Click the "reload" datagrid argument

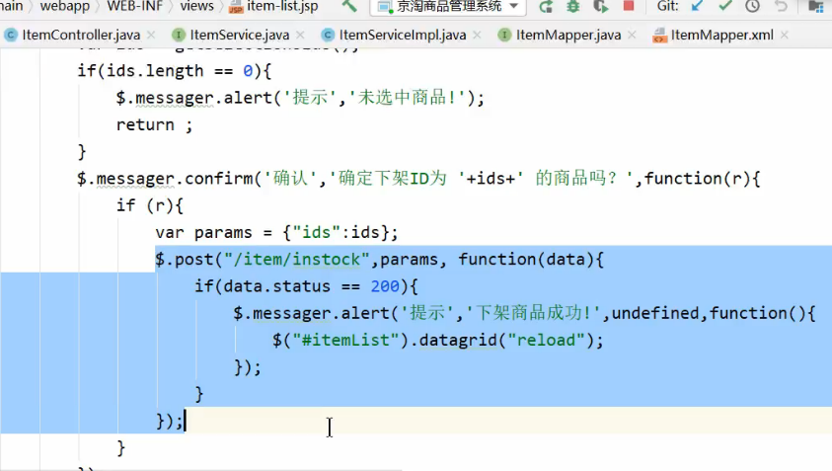[546, 341]
